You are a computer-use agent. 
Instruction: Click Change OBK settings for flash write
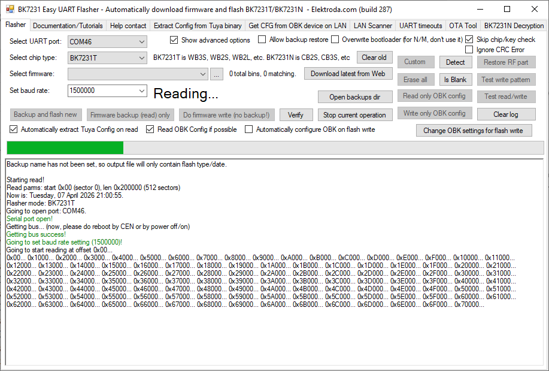tap(474, 131)
